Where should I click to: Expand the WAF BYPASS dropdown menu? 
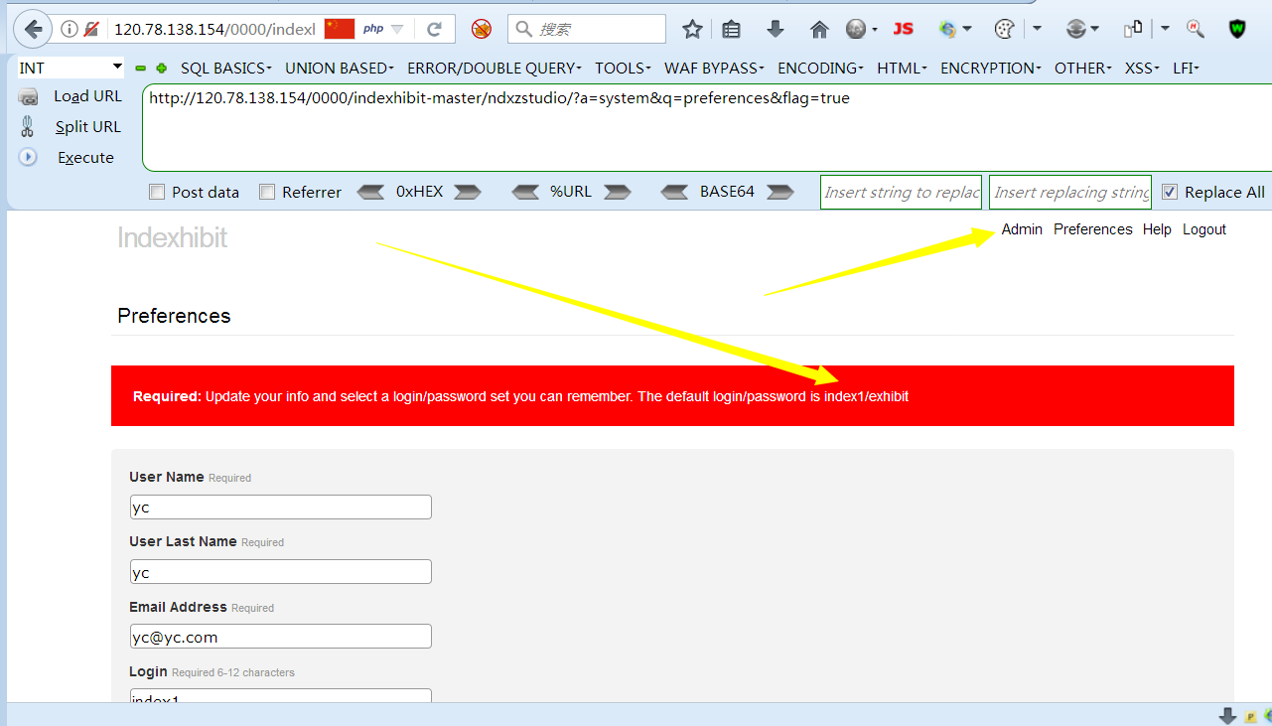(714, 69)
